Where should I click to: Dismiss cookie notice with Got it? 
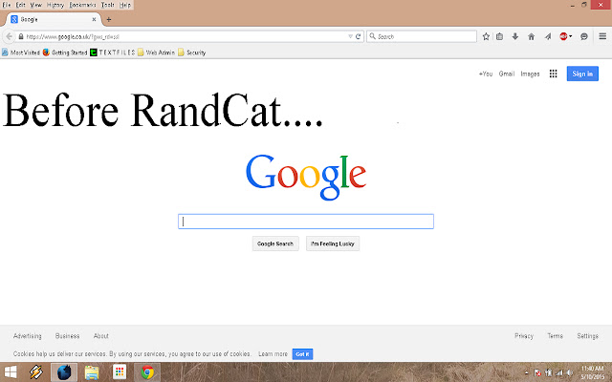(x=302, y=354)
